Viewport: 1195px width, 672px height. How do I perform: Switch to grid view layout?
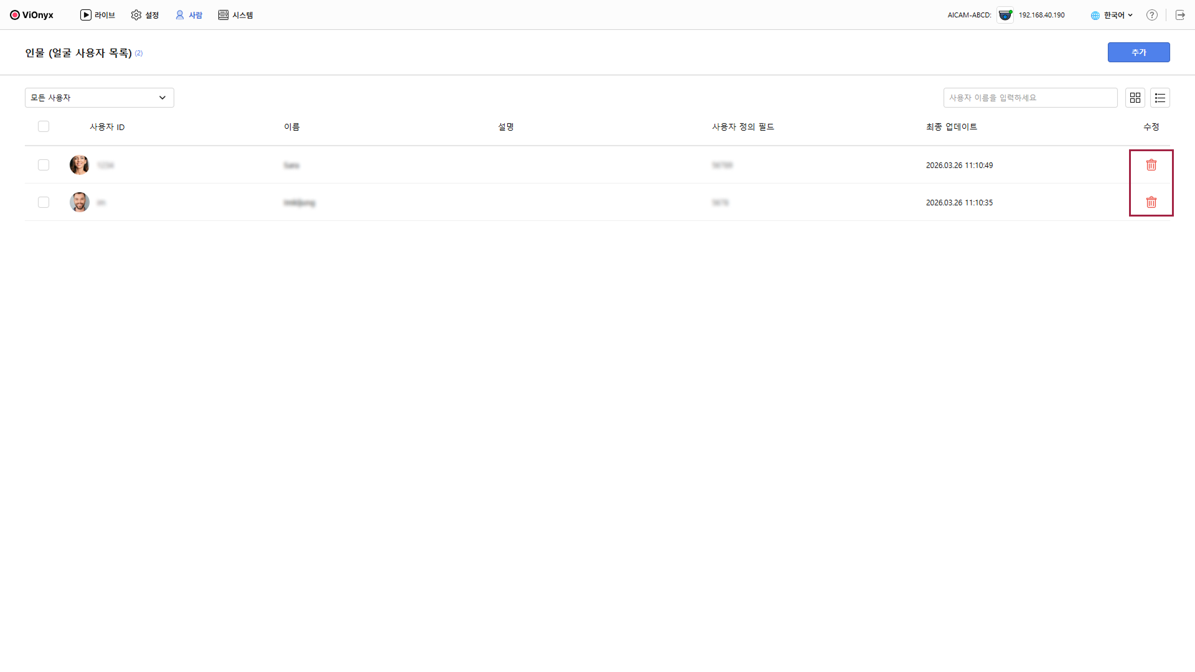1135,98
